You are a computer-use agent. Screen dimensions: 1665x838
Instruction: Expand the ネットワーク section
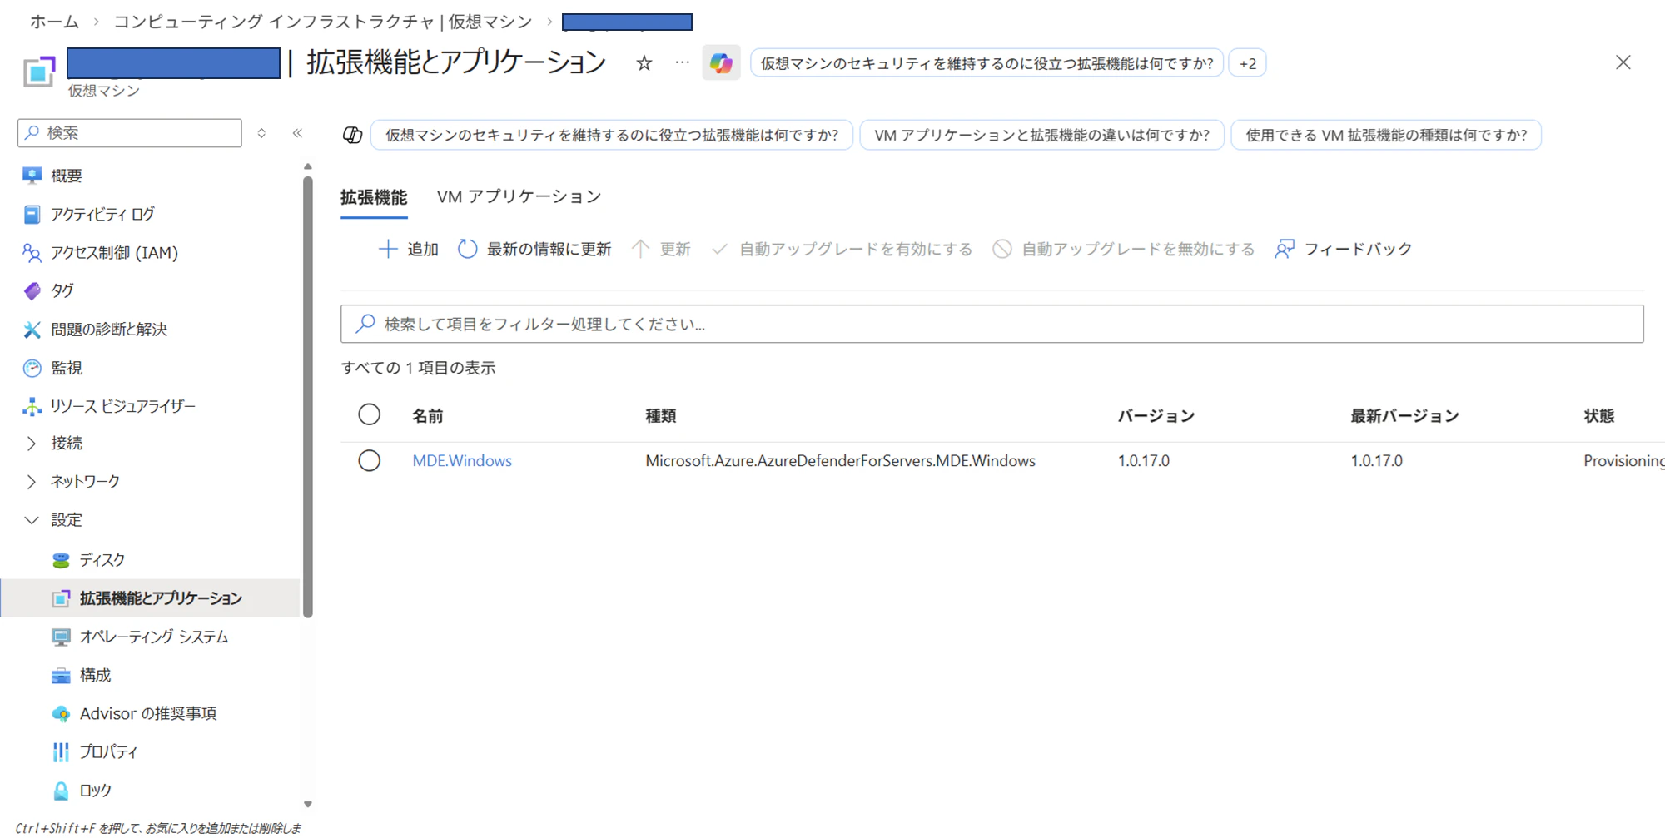click(84, 480)
